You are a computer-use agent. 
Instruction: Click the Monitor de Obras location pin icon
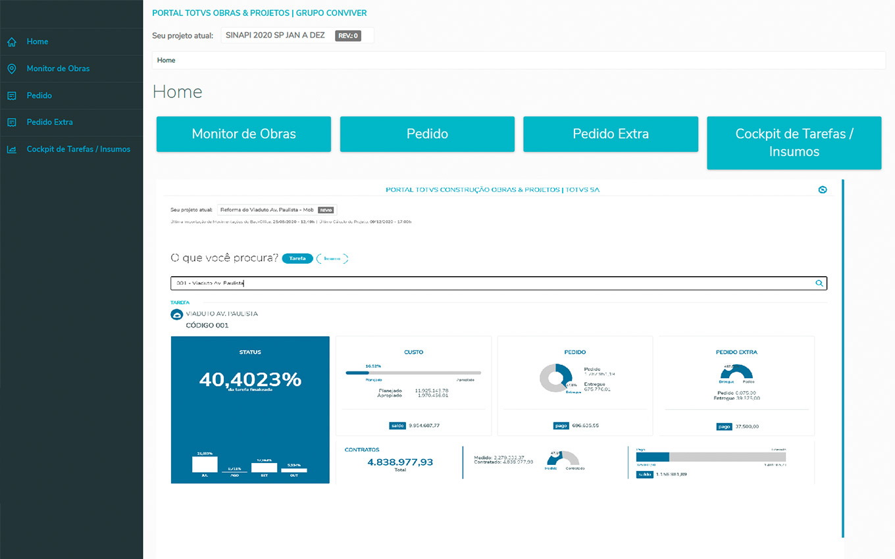pos(11,69)
